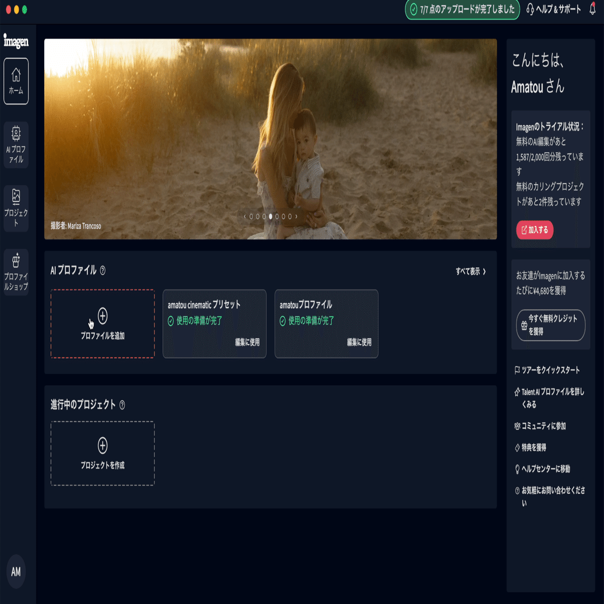
Task: Open ヘルプセンターに移動 link
Action: tap(542, 469)
